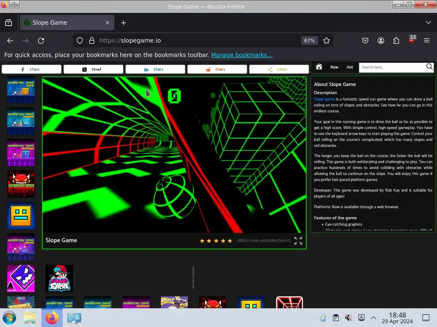Click show desktop button in taskbar
Image resolution: width=437 pixels, height=327 pixels.
pyautogui.click(x=426, y=318)
